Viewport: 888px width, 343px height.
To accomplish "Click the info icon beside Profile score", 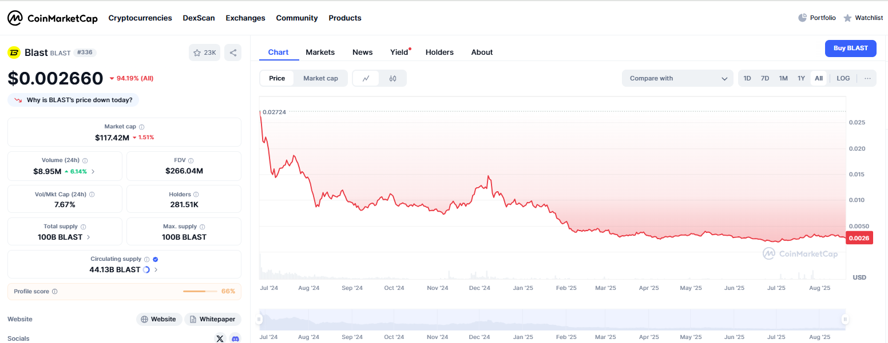I will point(55,291).
